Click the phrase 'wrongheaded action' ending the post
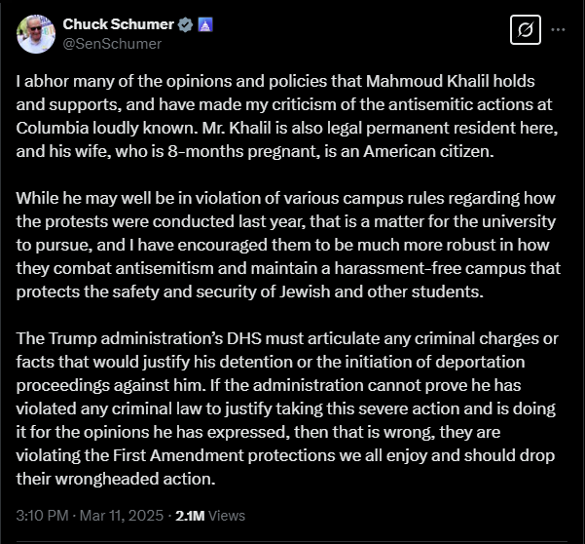 [135, 479]
